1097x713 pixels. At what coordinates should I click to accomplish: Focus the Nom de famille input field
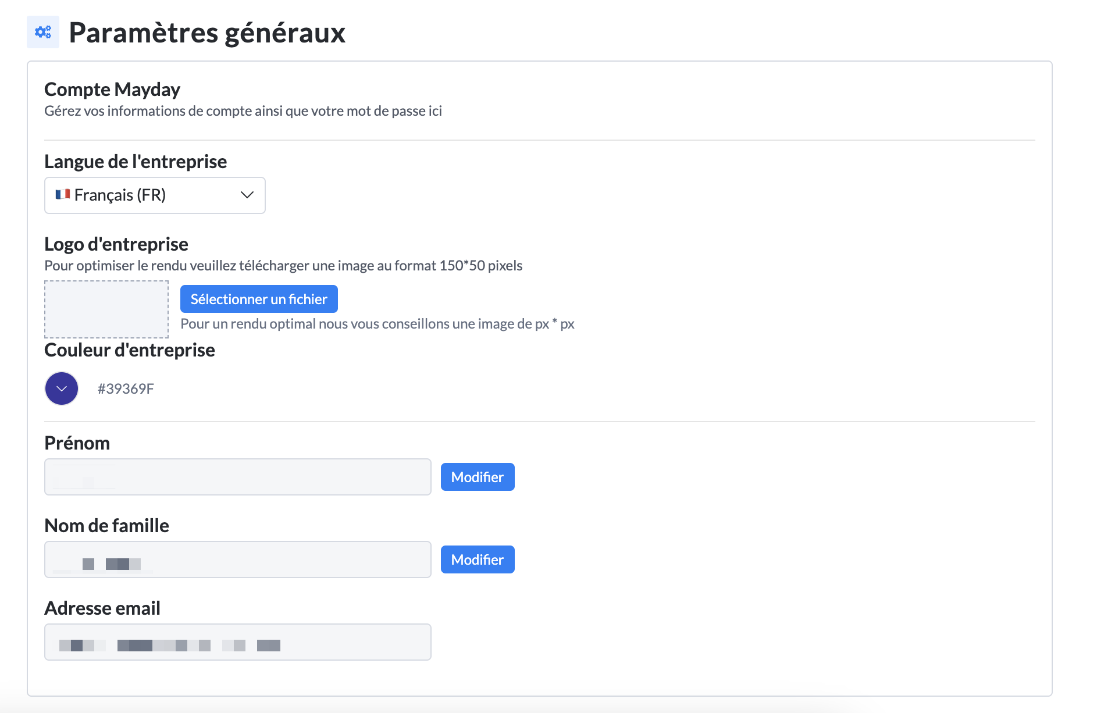pyautogui.click(x=237, y=559)
